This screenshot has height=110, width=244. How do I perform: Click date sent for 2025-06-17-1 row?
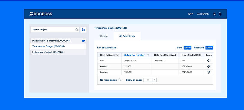click(x=159, y=61)
